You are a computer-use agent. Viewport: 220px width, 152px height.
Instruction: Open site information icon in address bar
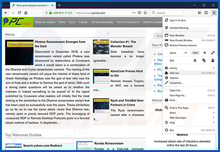click(46, 13)
